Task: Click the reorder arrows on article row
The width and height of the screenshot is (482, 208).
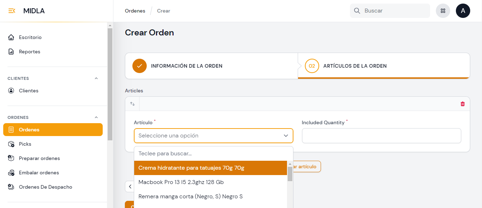Action: [x=132, y=104]
